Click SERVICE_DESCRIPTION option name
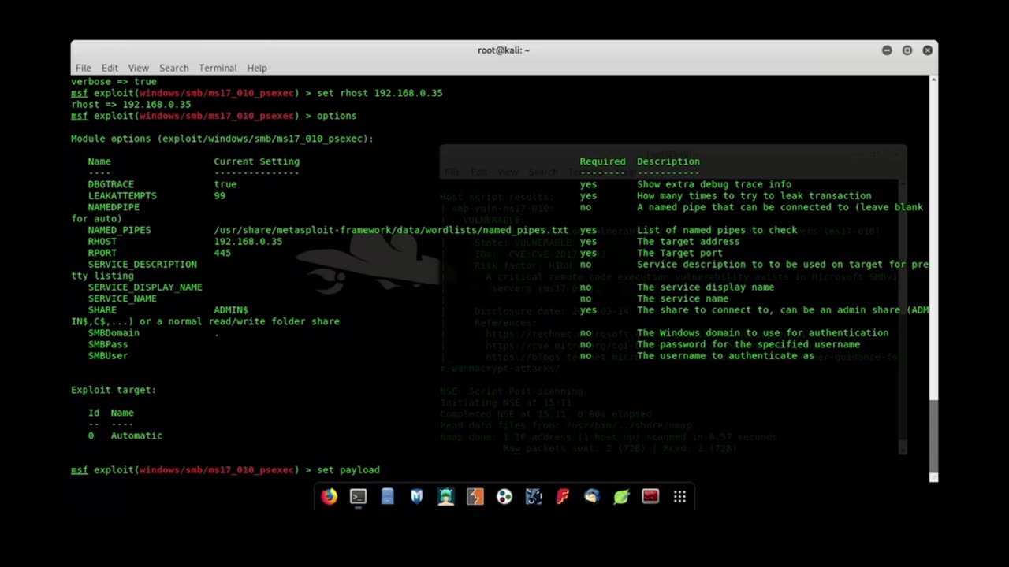Screen dimensions: 1009x567 pyautogui.click(x=142, y=265)
